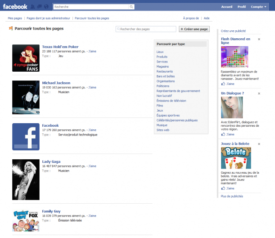Image resolution: width=275 pixels, height=238 pixels.
Task: Click the search magnifier icon in header
Action: click(131, 7)
